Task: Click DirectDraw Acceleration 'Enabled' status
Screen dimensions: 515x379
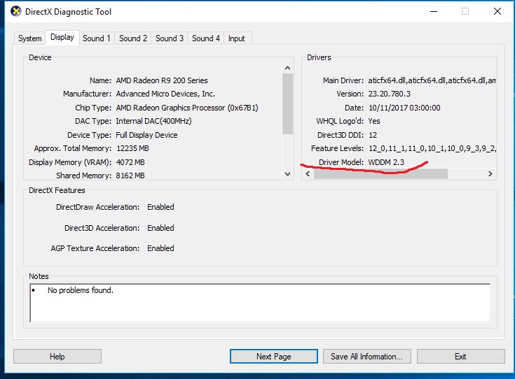Action: (x=160, y=207)
